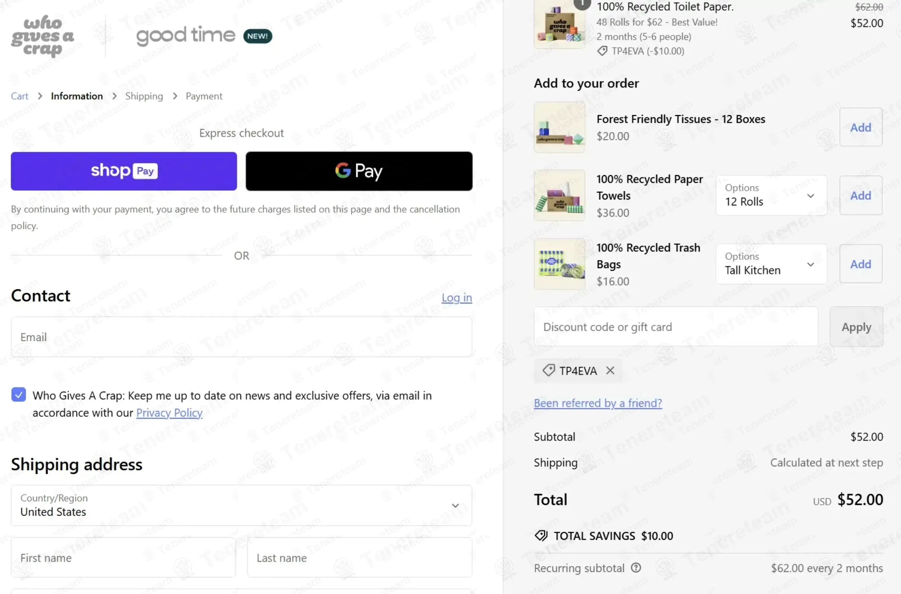Uncheck the news and offers checkbox

[18, 394]
